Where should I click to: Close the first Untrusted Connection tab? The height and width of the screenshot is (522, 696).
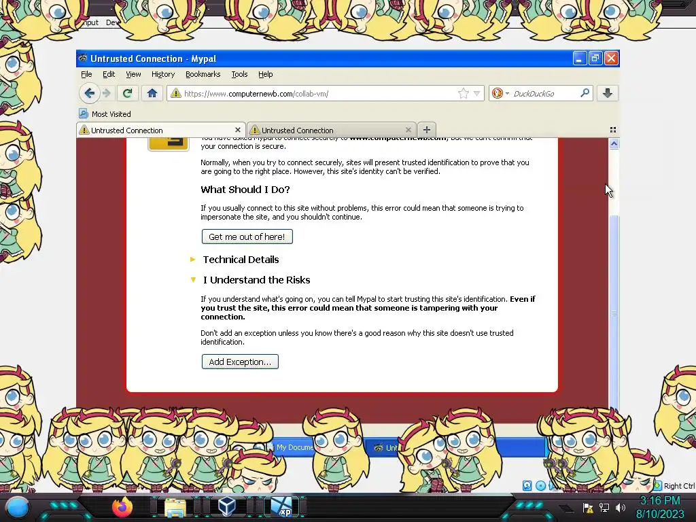coord(237,130)
